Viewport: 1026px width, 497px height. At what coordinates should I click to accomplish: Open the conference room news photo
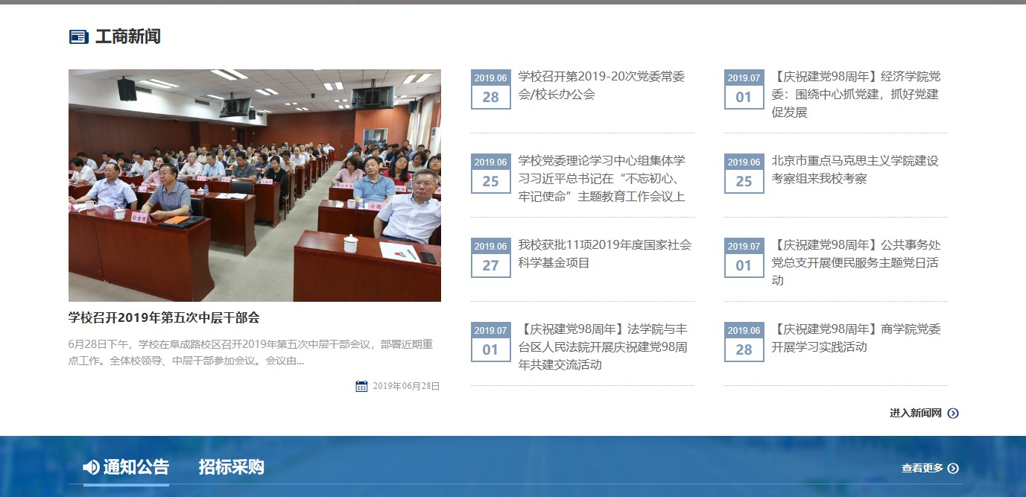click(254, 185)
